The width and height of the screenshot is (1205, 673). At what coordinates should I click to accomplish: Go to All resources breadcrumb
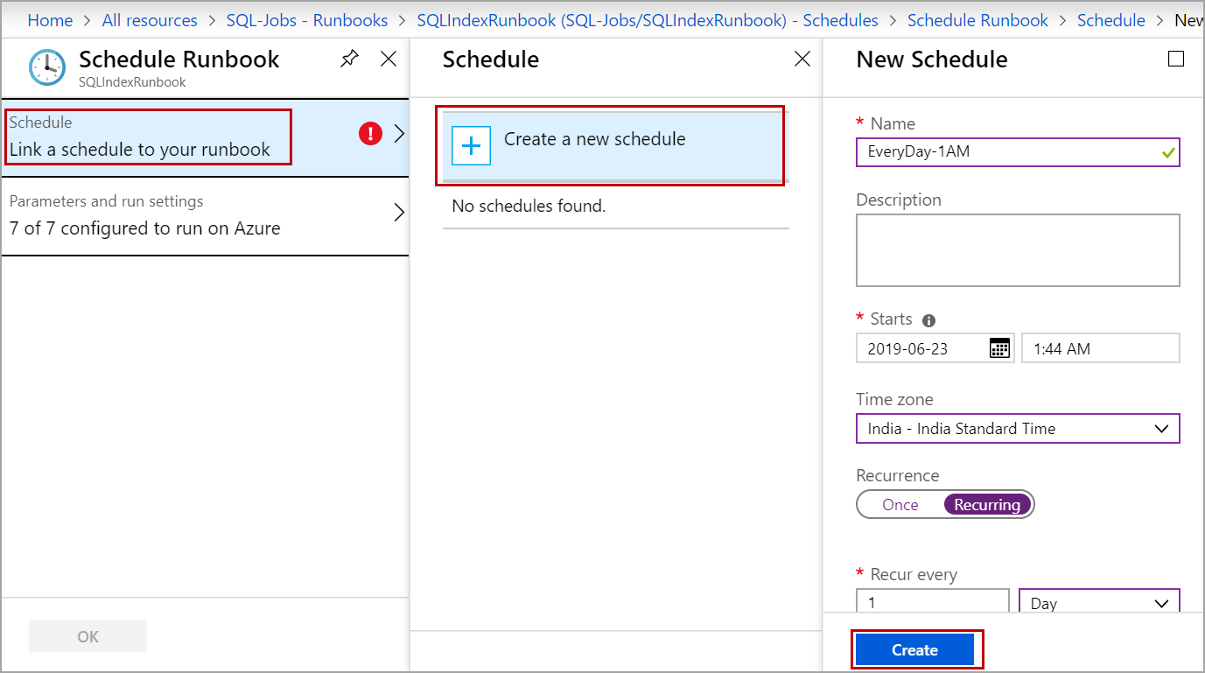[150, 20]
